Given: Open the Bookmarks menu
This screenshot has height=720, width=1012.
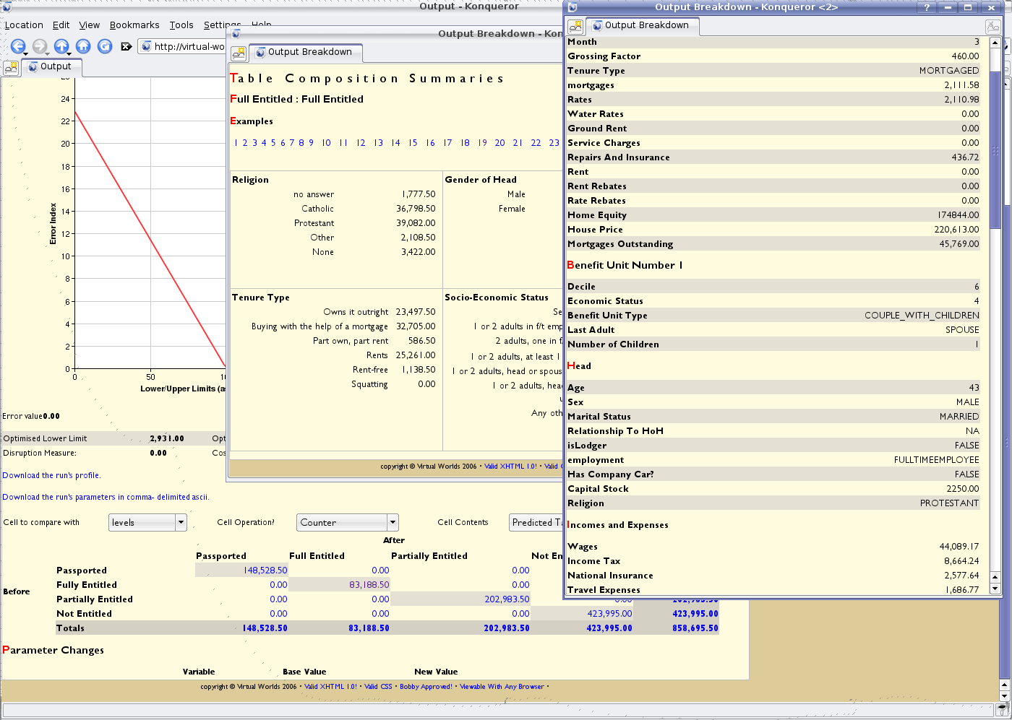Looking at the screenshot, I should 134,25.
